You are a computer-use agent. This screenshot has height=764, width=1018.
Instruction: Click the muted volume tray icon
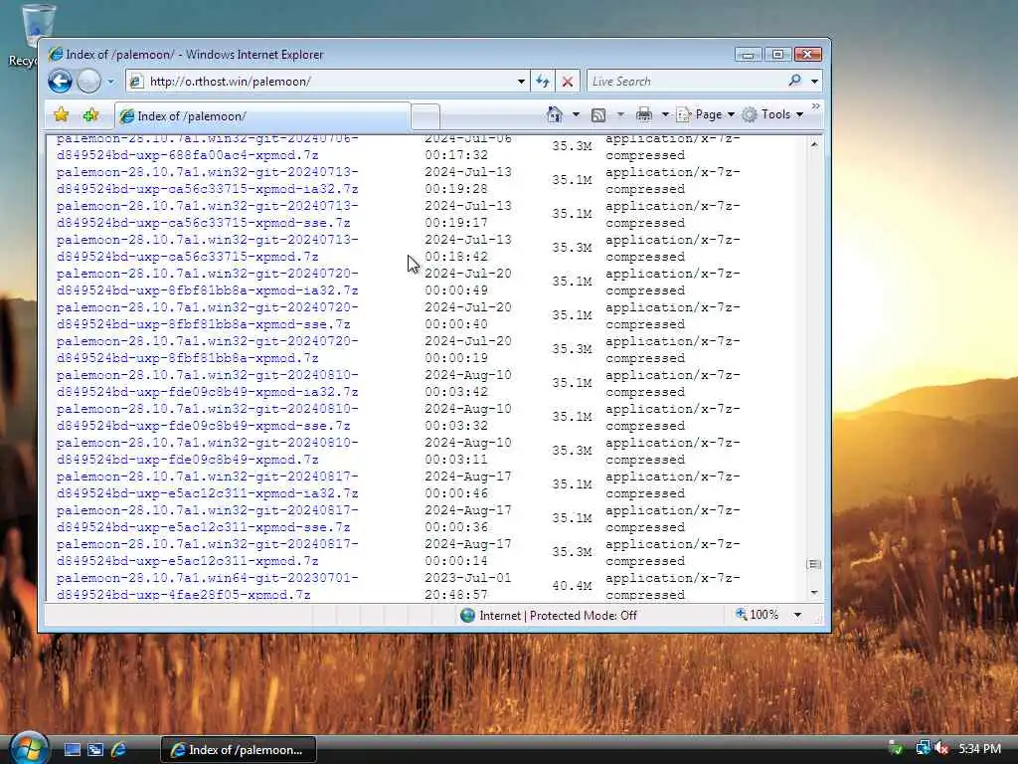tap(941, 748)
